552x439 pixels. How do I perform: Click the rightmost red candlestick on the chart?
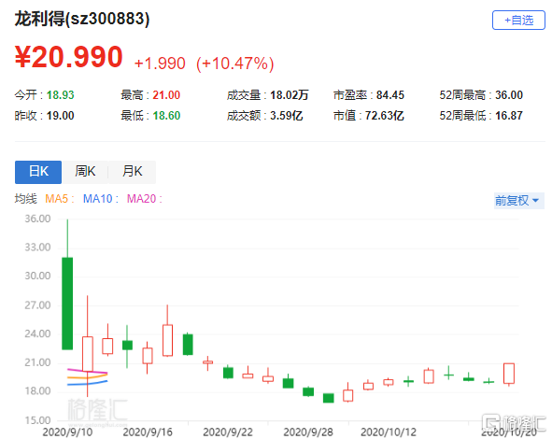pos(509,374)
